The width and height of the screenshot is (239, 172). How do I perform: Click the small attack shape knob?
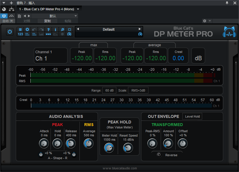point(41,155)
